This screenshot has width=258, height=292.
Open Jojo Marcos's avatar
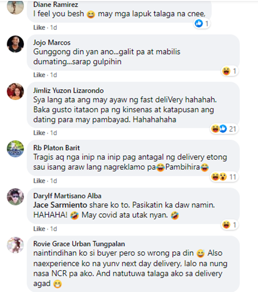15,44
